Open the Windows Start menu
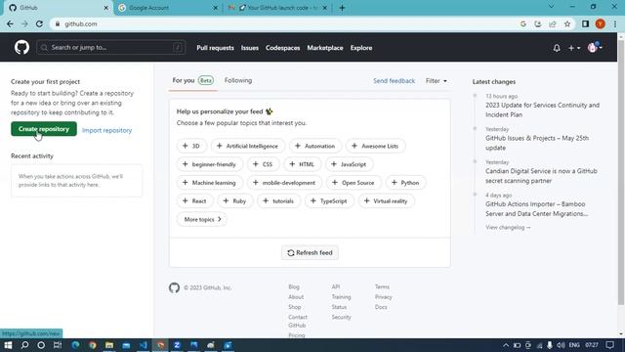 tap(8, 345)
